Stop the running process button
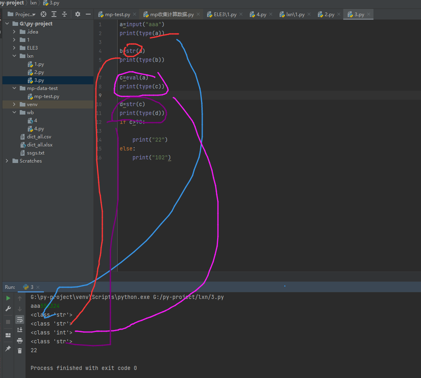Screen dimensions: 421x378 (x=8, y=322)
